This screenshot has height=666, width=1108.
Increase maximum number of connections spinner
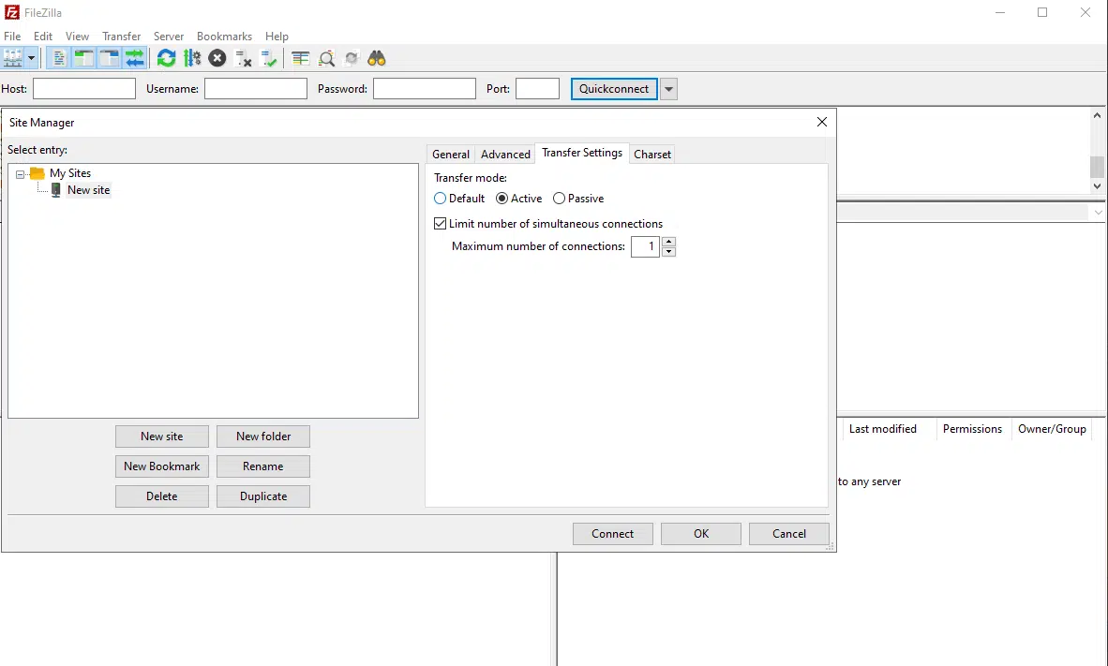(668, 242)
